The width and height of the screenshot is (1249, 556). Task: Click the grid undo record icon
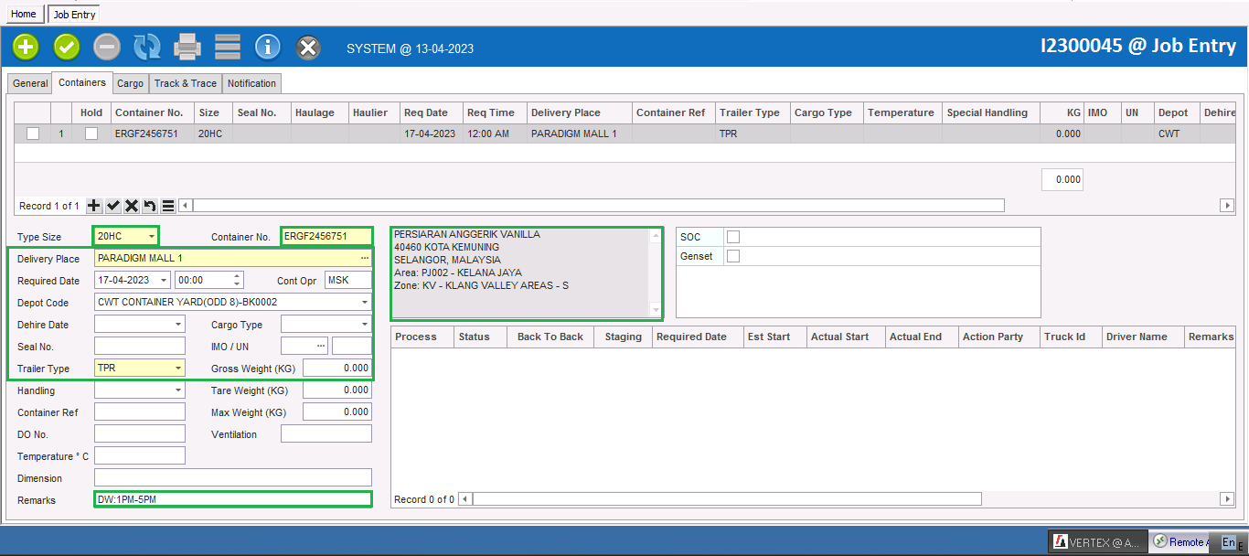(x=150, y=206)
